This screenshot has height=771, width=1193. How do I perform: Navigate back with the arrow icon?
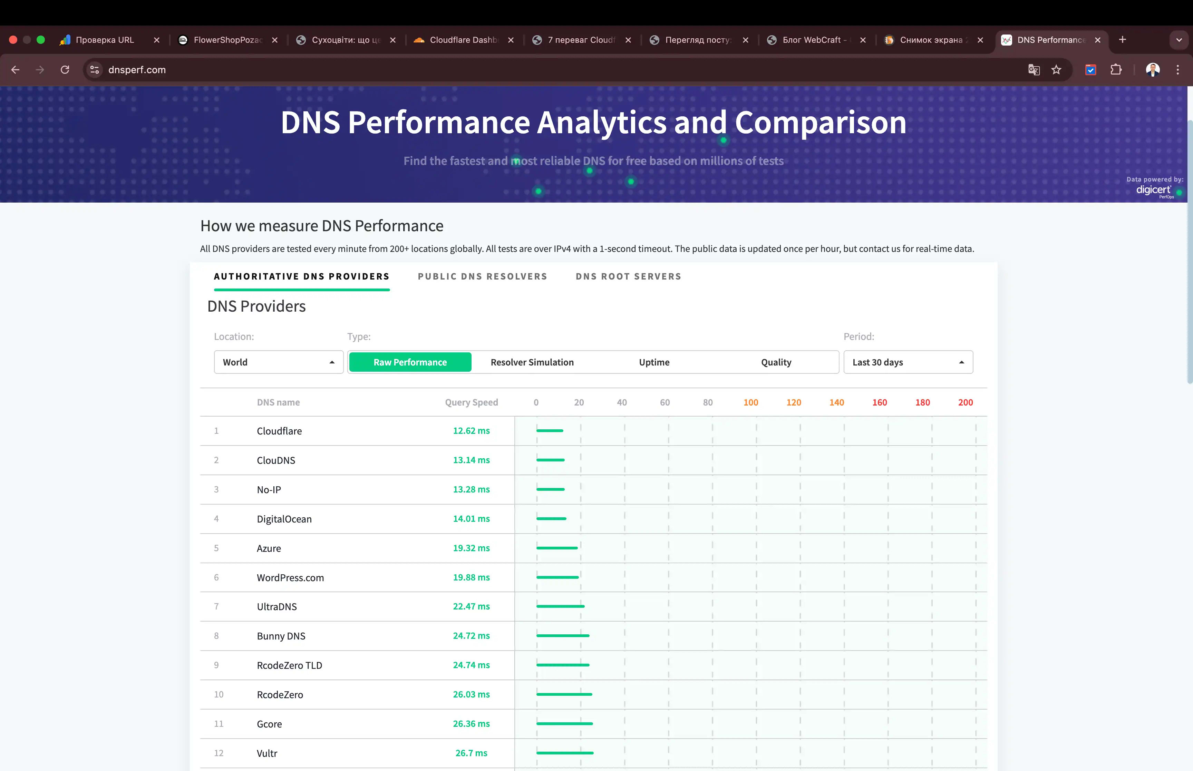pyautogui.click(x=15, y=70)
